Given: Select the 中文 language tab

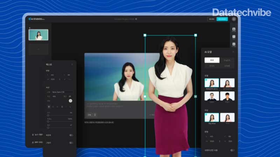Looking at the screenshot, I should pos(212,60).
